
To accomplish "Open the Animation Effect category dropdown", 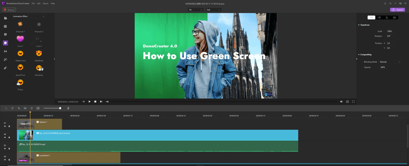I will 29,16.
